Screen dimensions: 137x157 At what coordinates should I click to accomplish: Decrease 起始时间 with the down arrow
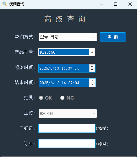[92, 70]
